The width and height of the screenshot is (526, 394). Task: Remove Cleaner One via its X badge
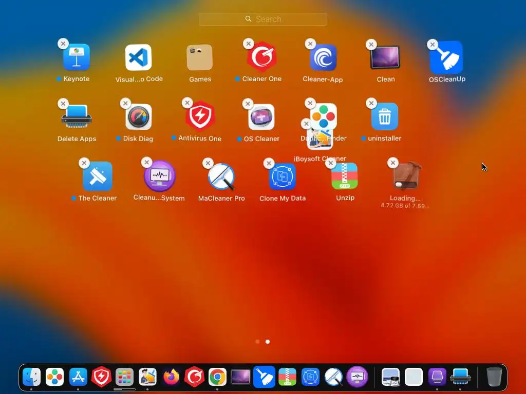point(248,44)
